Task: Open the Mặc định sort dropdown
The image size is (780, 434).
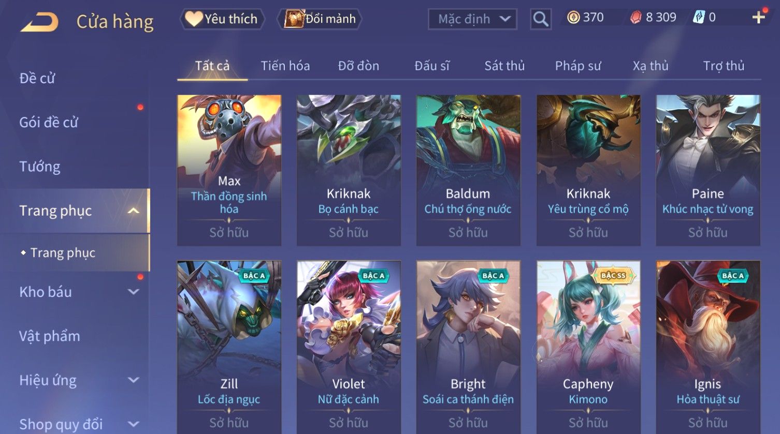Action: pos(472,19)
